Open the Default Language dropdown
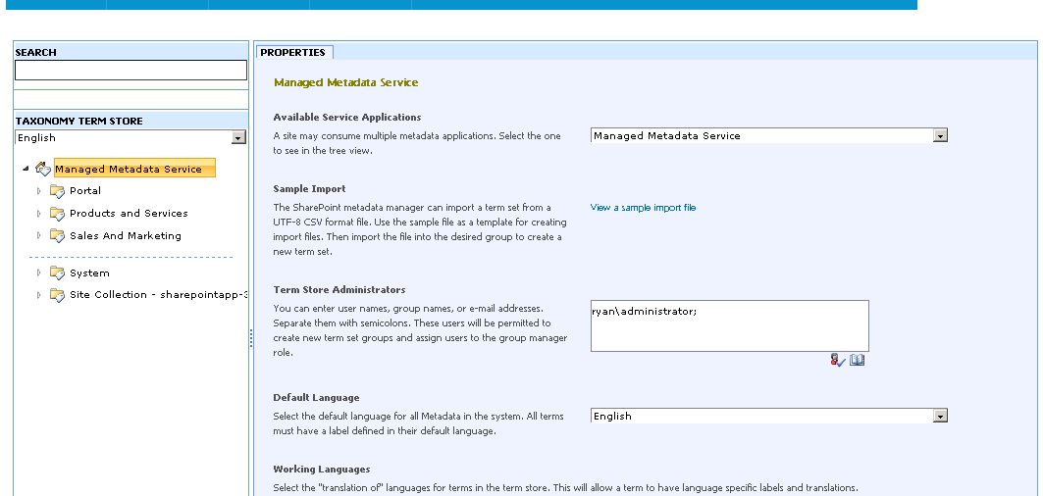The height and width of the screenshot is (496, 1043). pos(769,417)
